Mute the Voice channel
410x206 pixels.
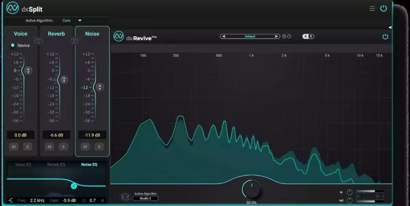click(14, 147)
